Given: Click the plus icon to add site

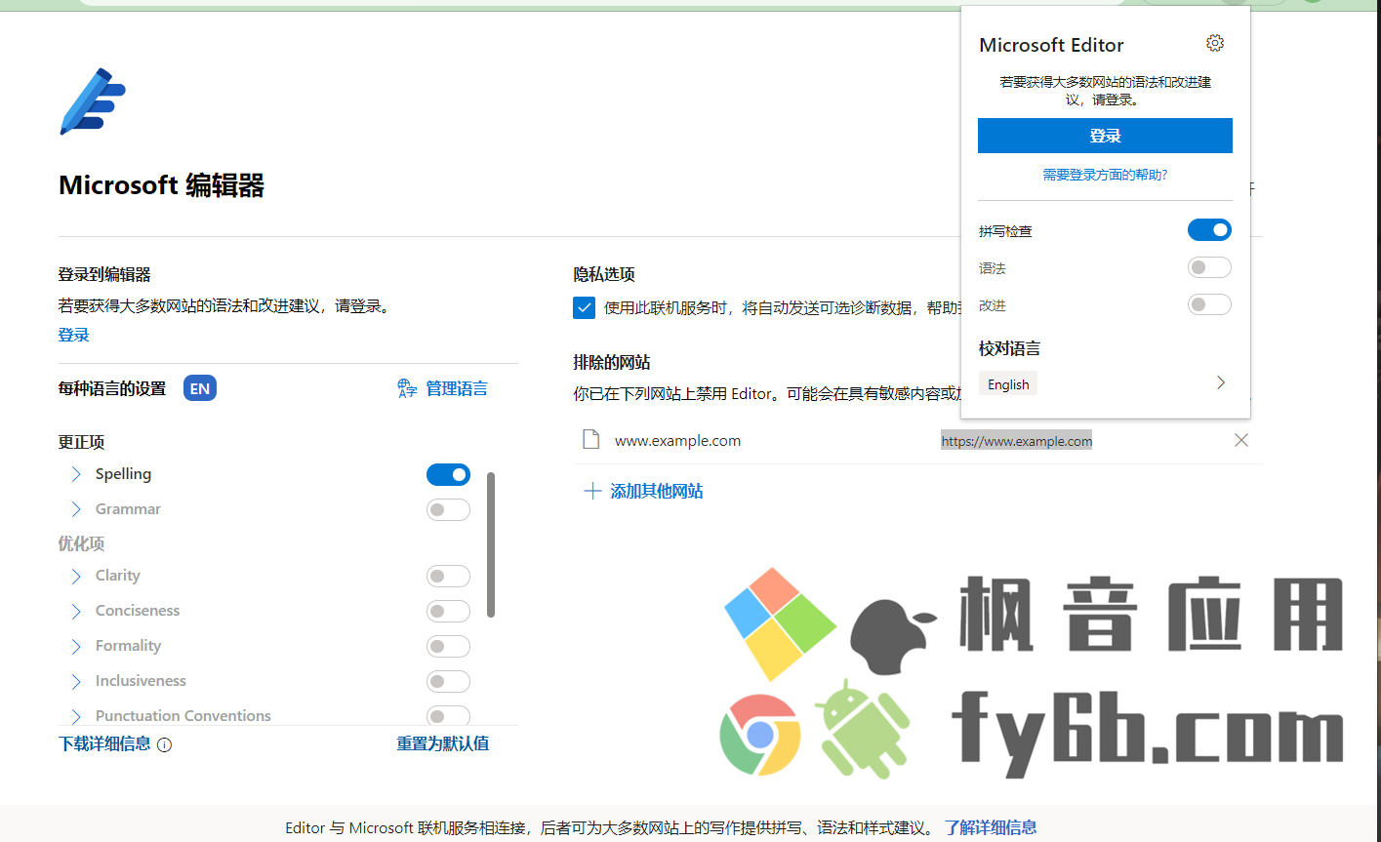Looking at the screenshot, I should [591, 491].
